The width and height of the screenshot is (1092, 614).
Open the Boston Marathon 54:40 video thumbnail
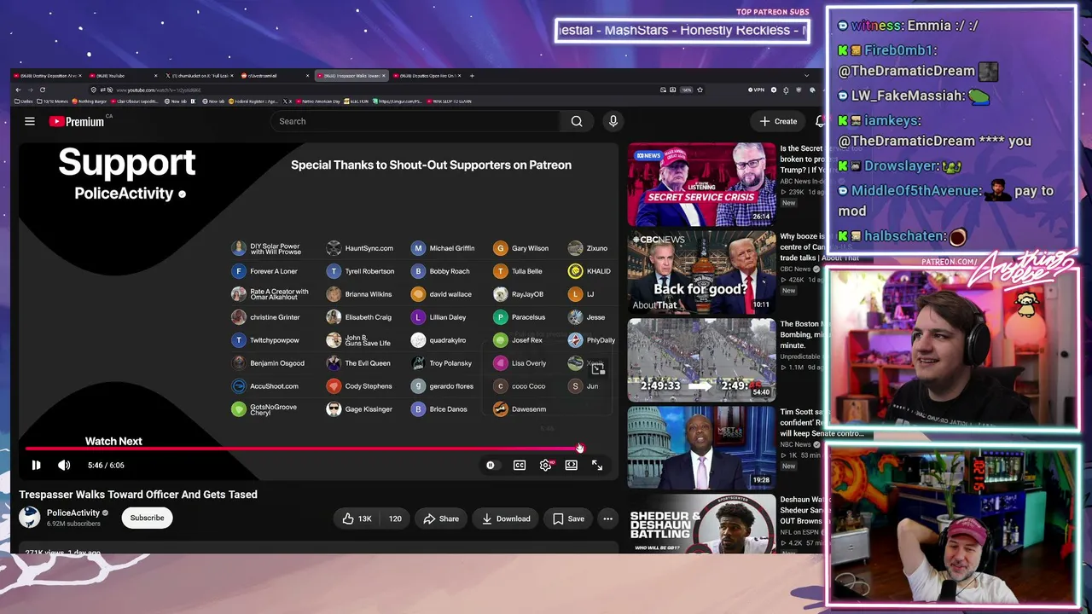pos(701,360)
